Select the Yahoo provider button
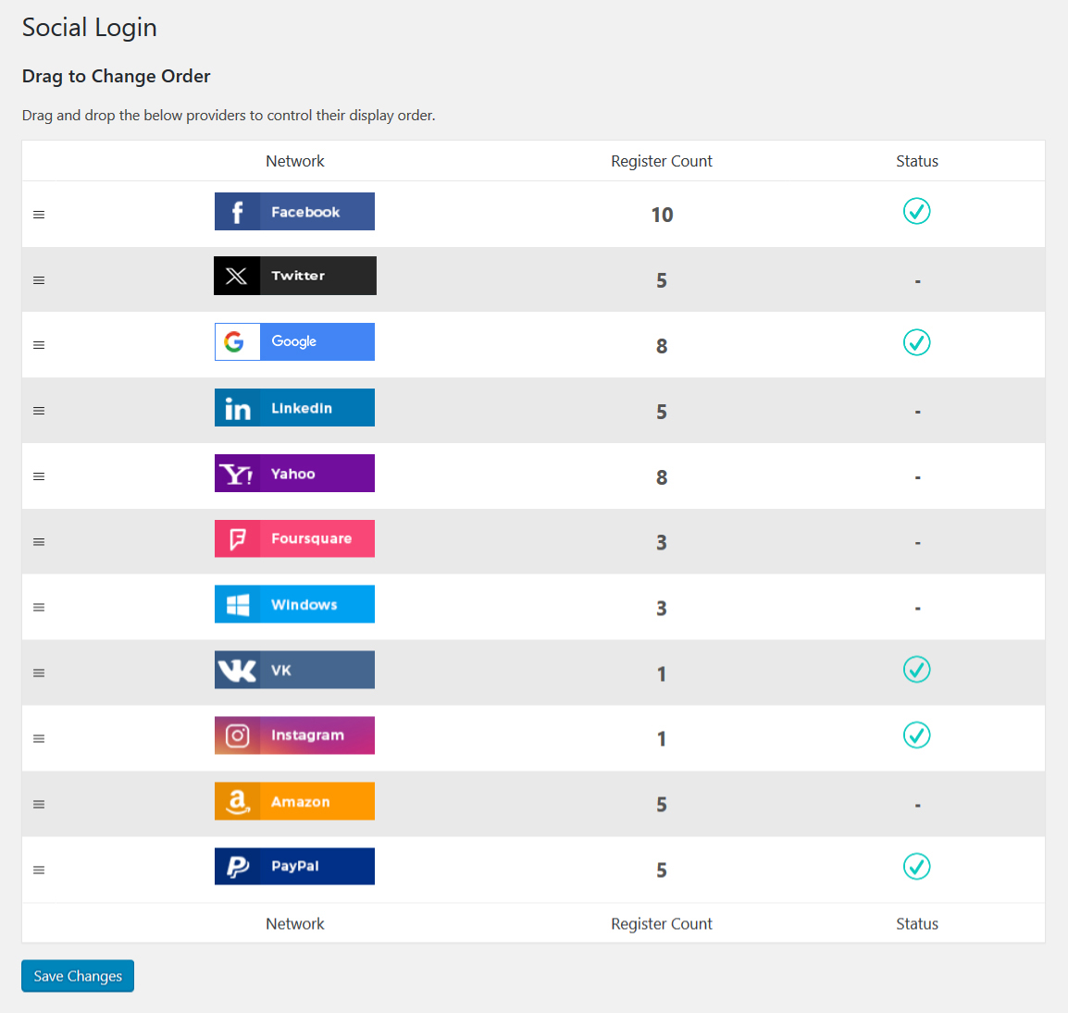Screen dimensions: 1068x1013 click(294, 473)
